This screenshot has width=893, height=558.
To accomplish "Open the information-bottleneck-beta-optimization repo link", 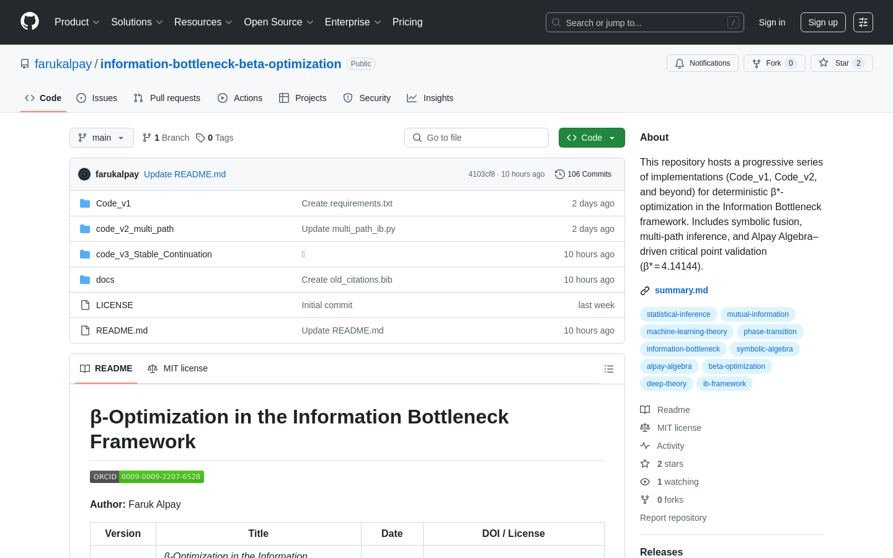I will 221,64.
